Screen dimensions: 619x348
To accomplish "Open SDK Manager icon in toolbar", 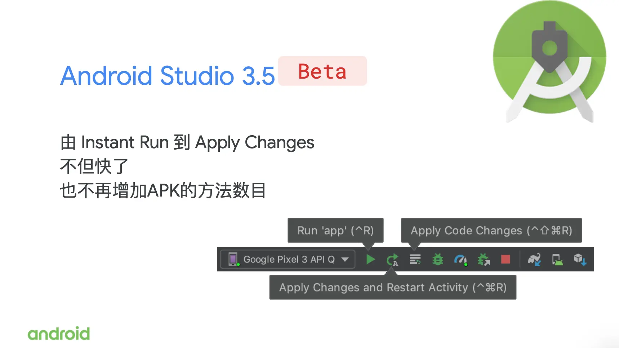I will [580, 260].
